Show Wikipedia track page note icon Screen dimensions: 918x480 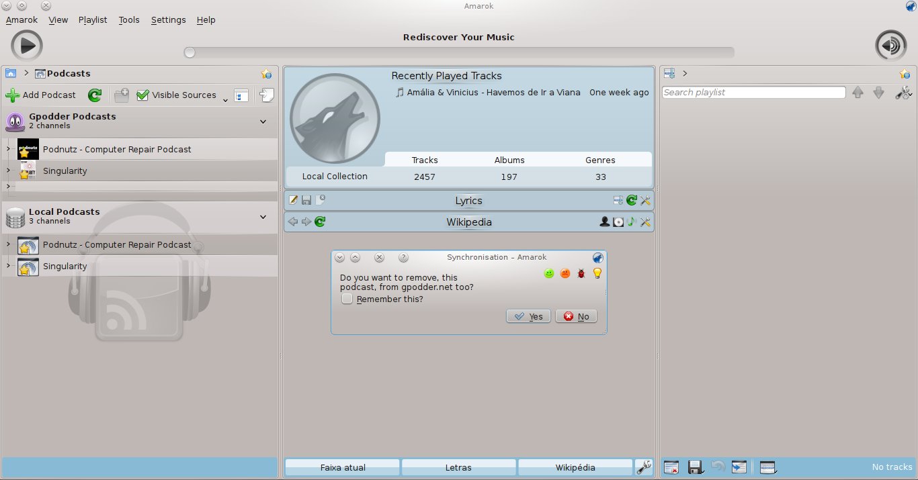click(x=631, y=222)
